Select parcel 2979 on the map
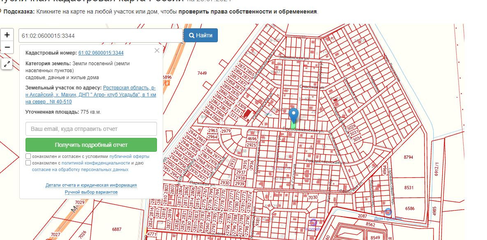The width and height of the screenshot is (487, 240). (x=225, y=131)
